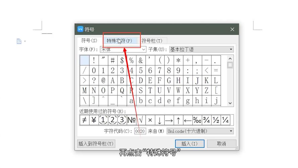Screen dimensions: 298x168
Task: Choose recent symbol ‰
Action: (x=197, y=120)
